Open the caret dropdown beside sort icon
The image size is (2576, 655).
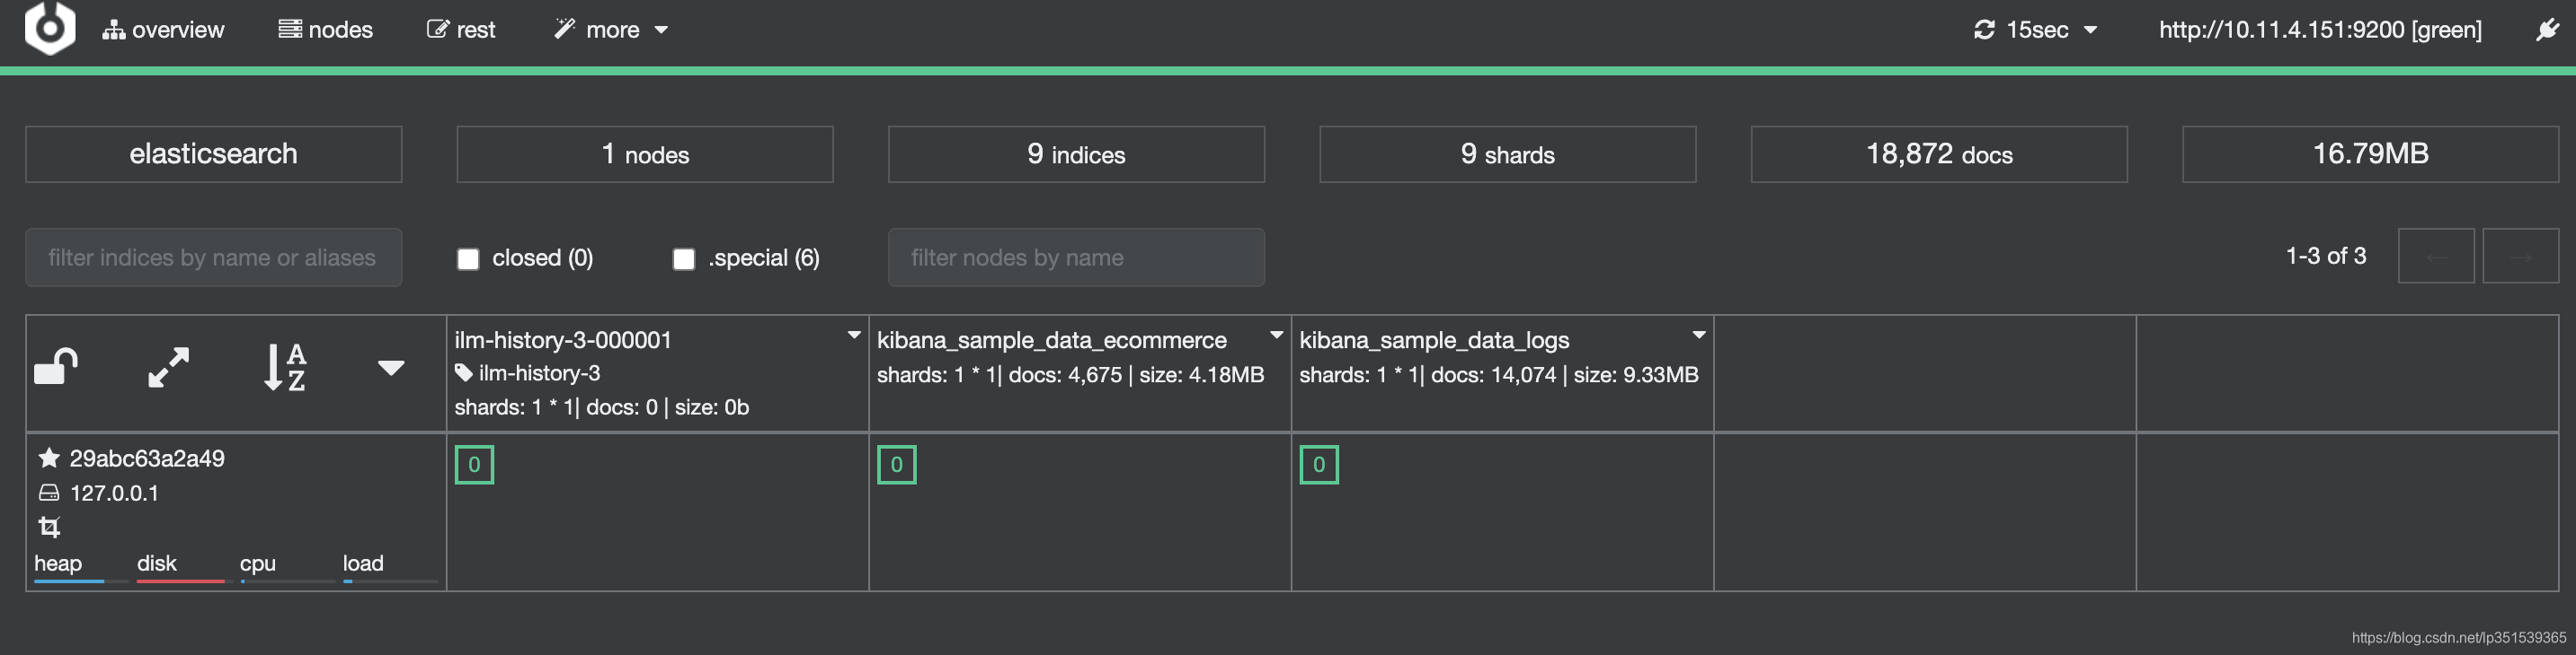click(x=391, y=368)
